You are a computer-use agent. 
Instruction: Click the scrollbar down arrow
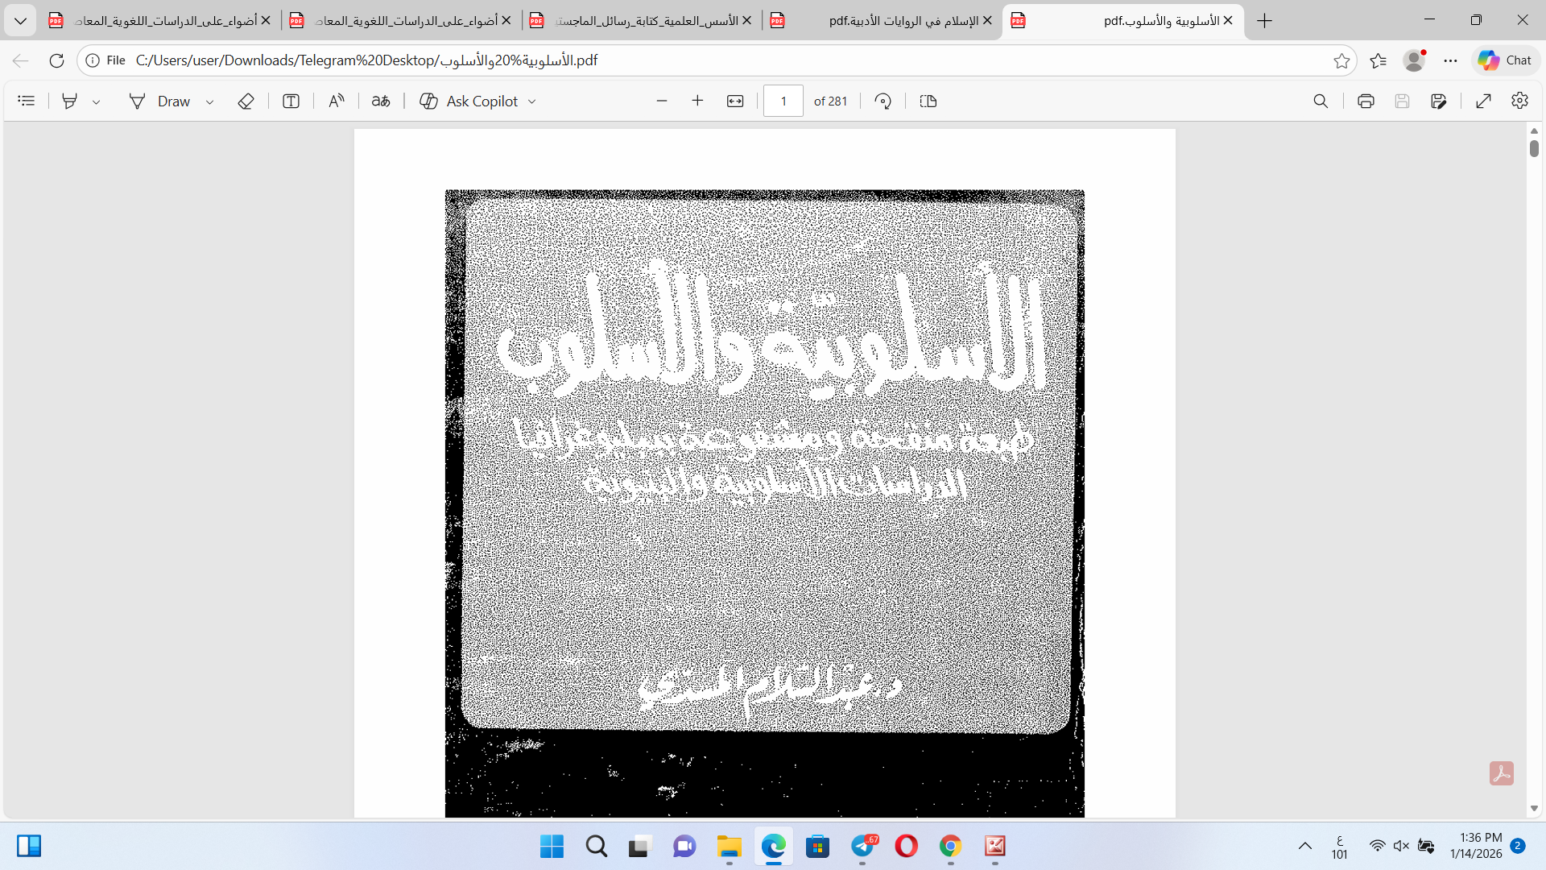pyautogui.click(x=1534, y=808)
